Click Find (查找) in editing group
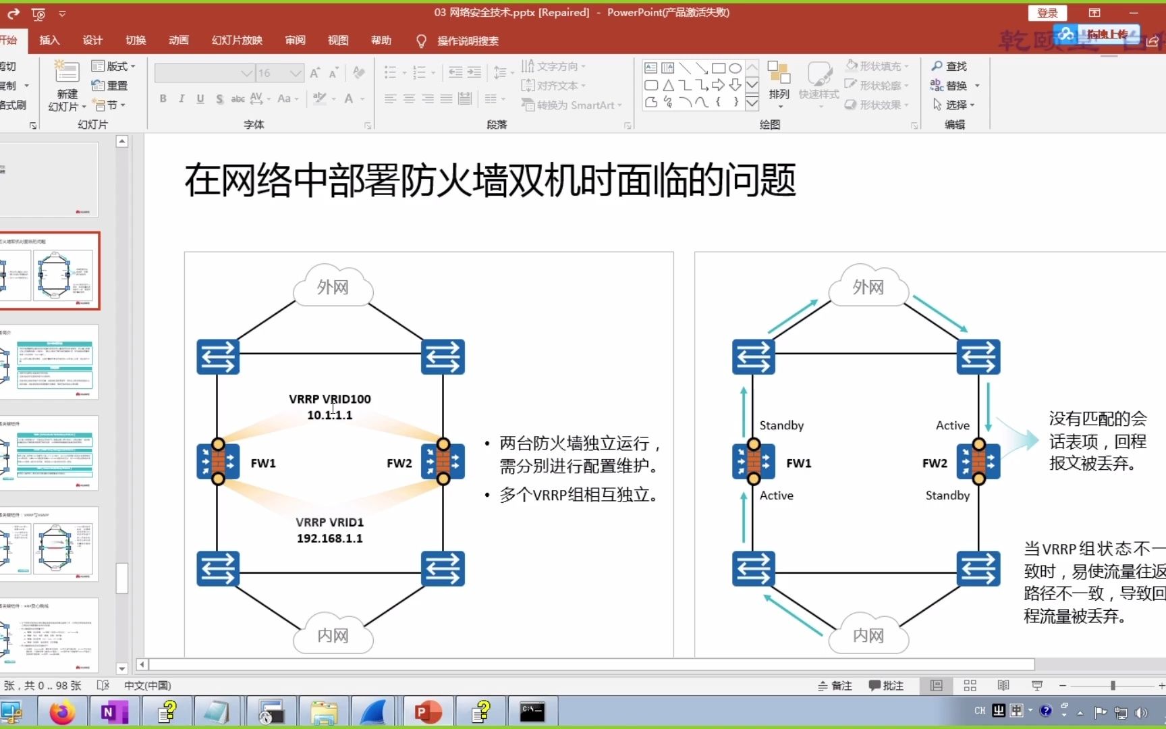 pos(949,66)
